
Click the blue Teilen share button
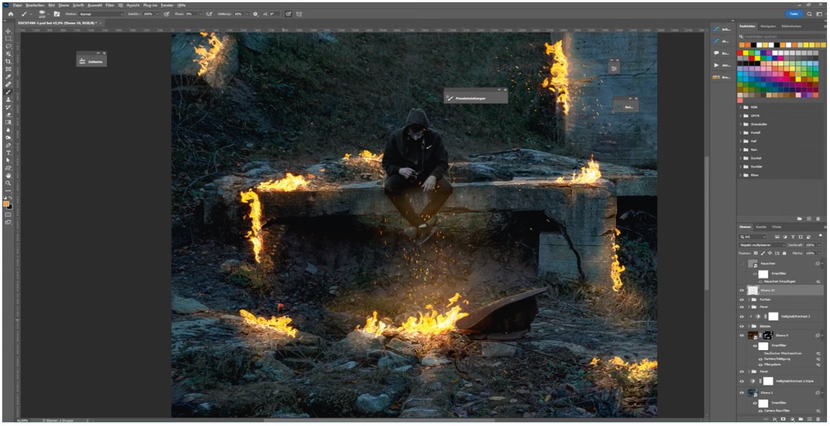point(793,14)
